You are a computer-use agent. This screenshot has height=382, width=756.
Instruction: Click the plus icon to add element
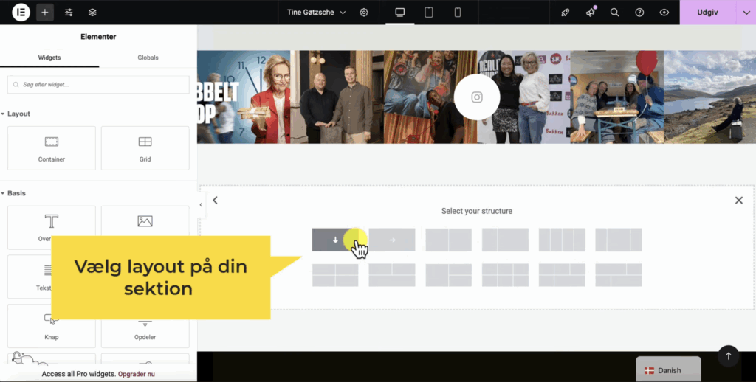[x=45, y=13]
